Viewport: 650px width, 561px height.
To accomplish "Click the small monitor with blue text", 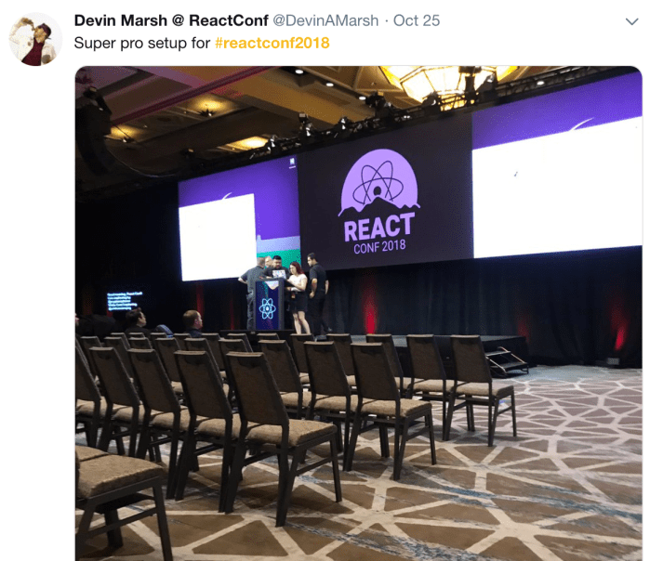I will coord(124,301).
